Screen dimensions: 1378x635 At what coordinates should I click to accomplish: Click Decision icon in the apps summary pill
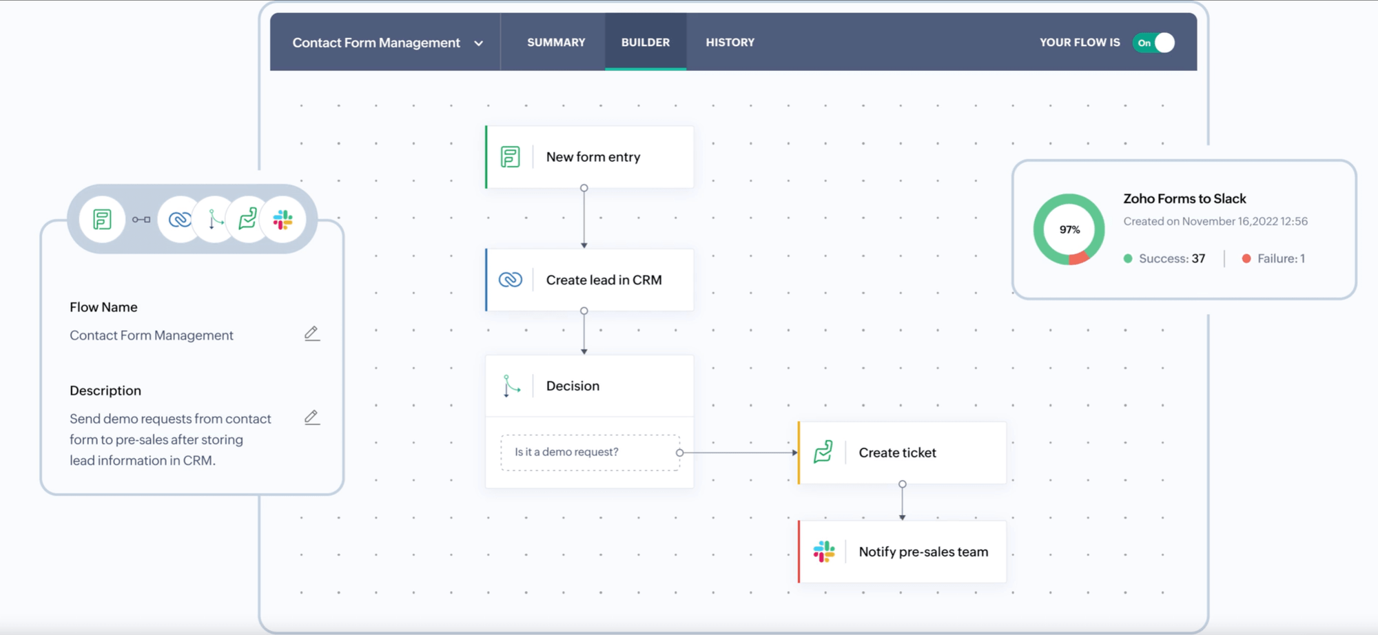tap(215, 220)
